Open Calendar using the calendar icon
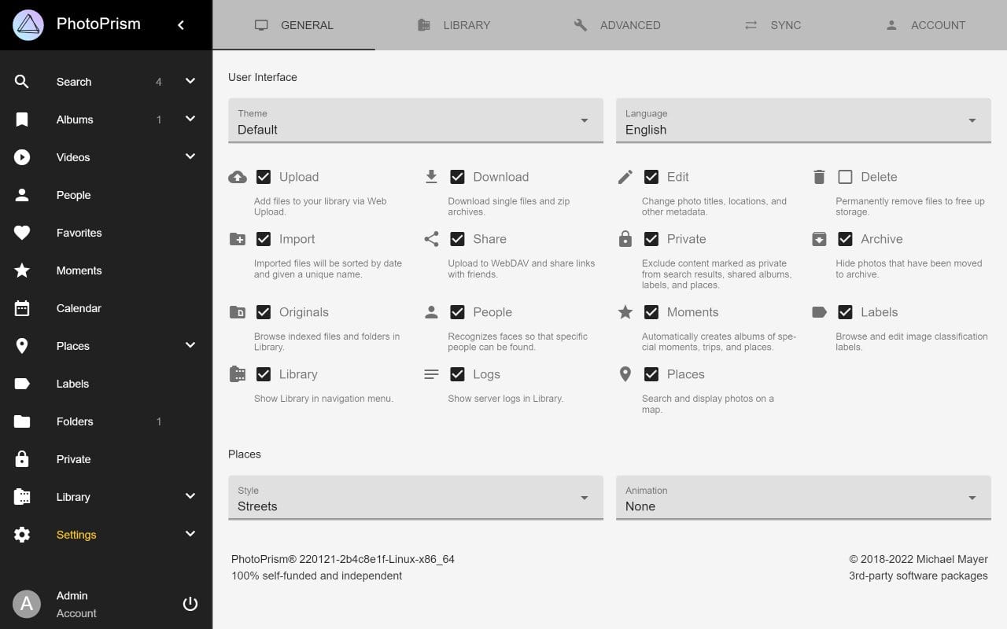The image size is (1007, 629). [21, 307]
